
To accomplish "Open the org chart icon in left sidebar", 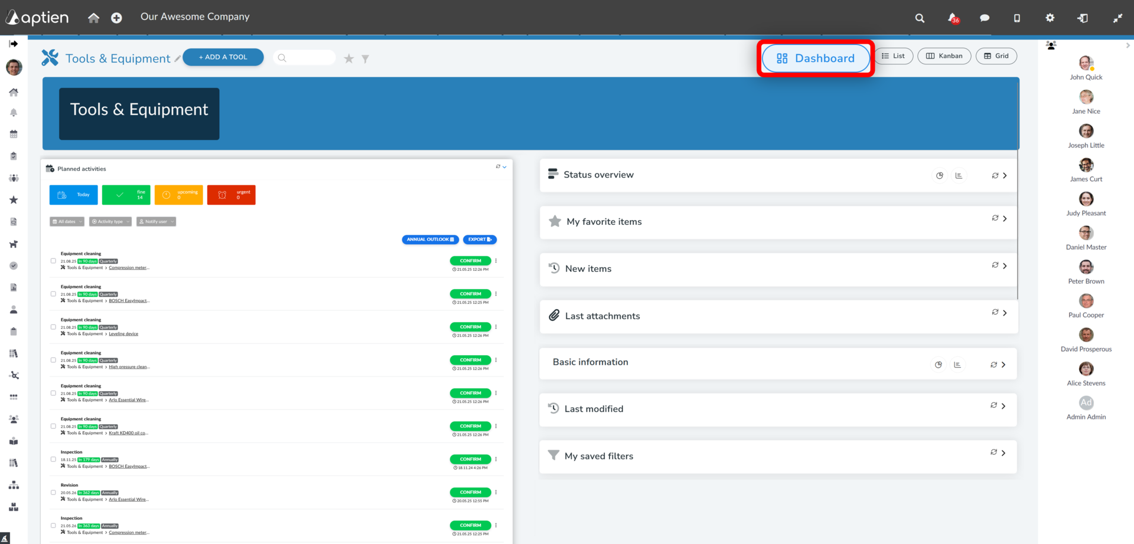I will pyautogui.click(x=14, y=485).
